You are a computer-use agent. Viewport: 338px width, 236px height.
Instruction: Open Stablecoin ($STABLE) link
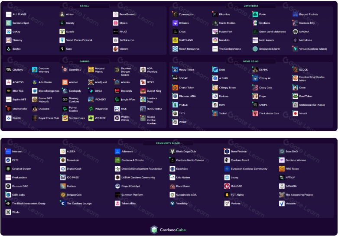point(312,105)
